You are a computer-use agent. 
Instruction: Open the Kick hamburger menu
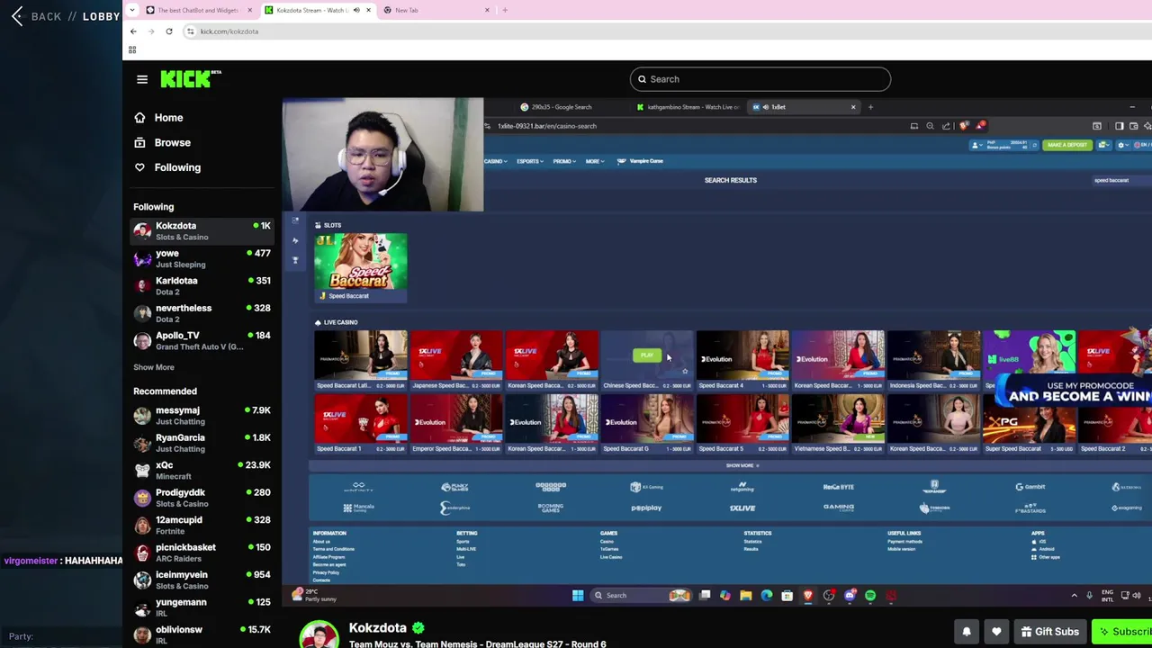coord(142,79)
